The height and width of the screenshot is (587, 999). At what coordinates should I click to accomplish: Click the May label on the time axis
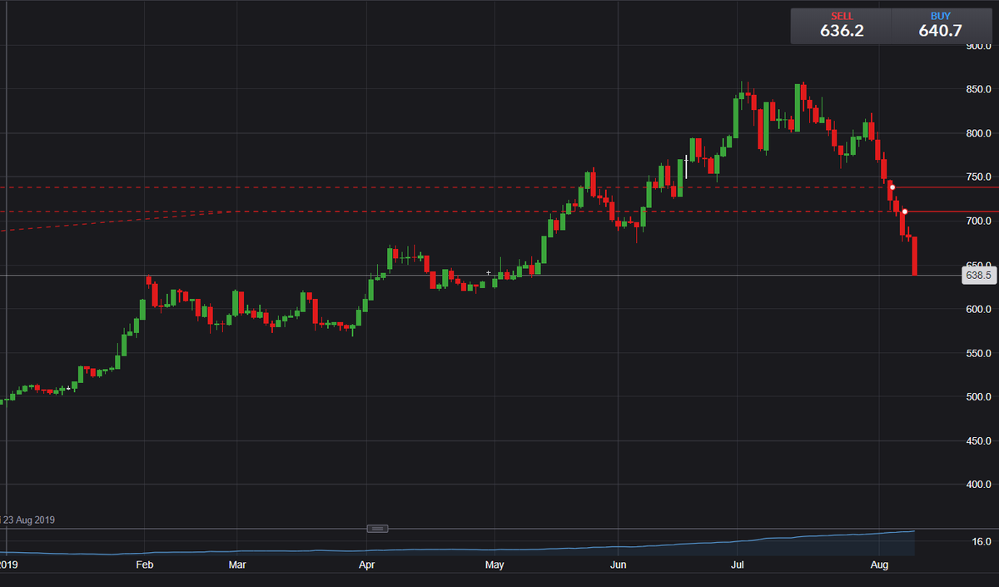495,565
